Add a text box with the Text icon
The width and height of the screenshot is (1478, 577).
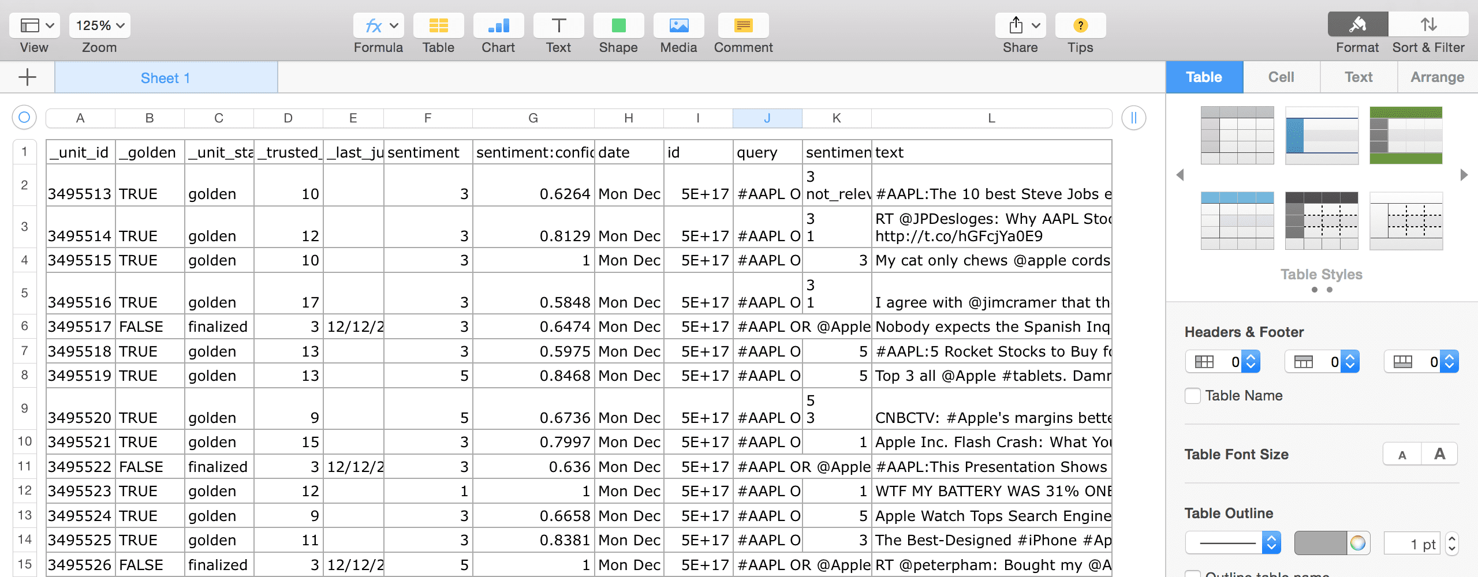tap(558, 25)
